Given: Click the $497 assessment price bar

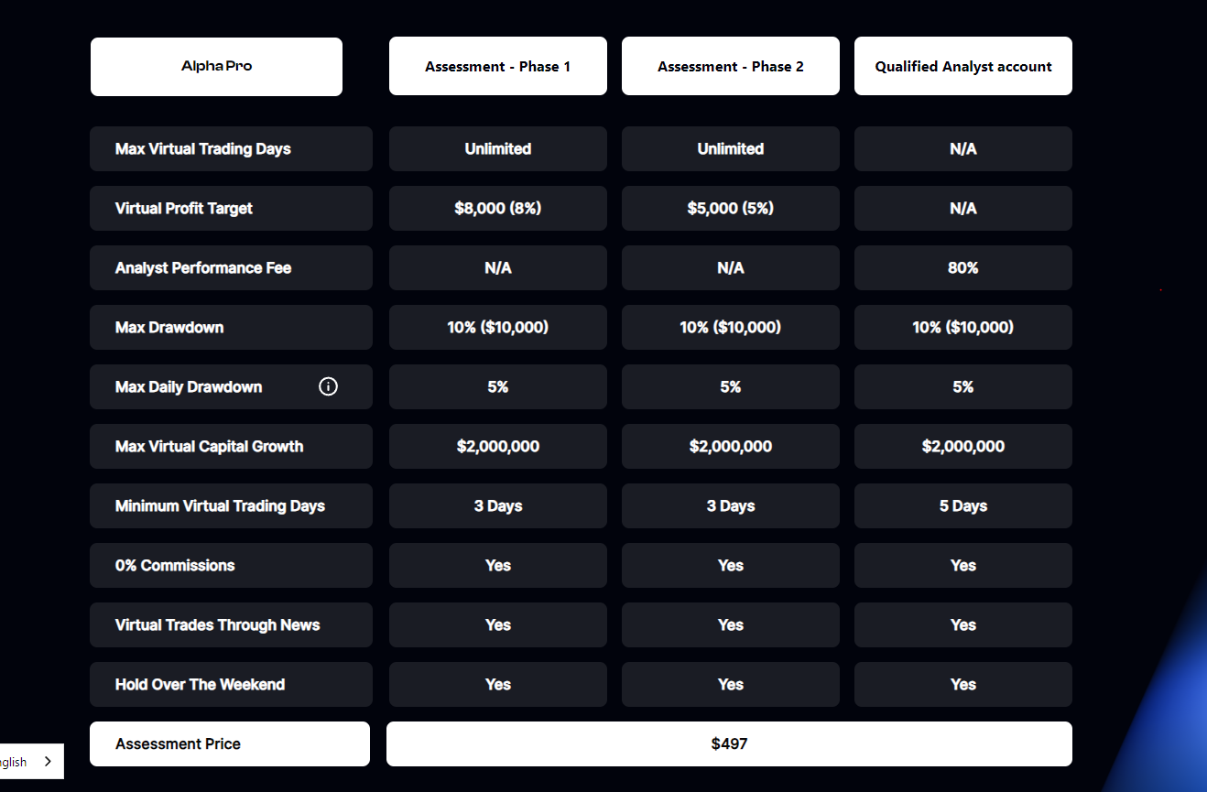Looking at the screenshot, I should click(729, 743).
